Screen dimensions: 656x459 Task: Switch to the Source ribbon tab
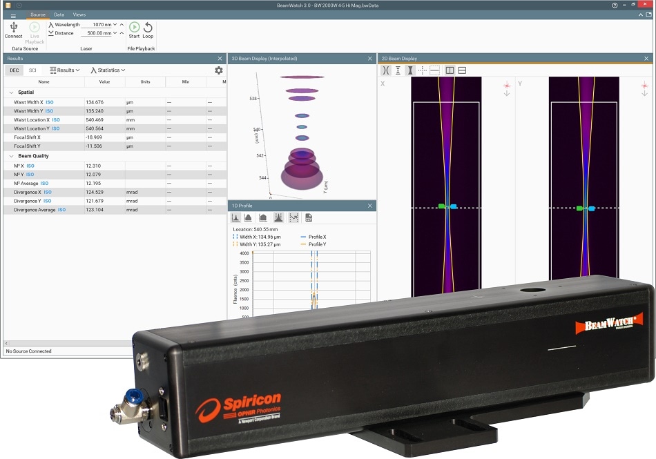pyautogui.click(x=38, y=14)
